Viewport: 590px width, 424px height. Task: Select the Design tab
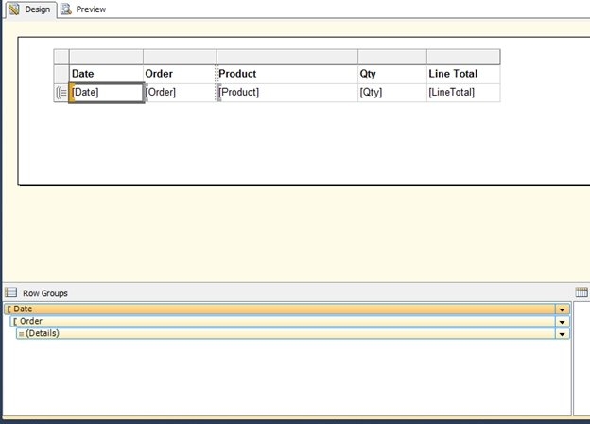coord(38,9)
